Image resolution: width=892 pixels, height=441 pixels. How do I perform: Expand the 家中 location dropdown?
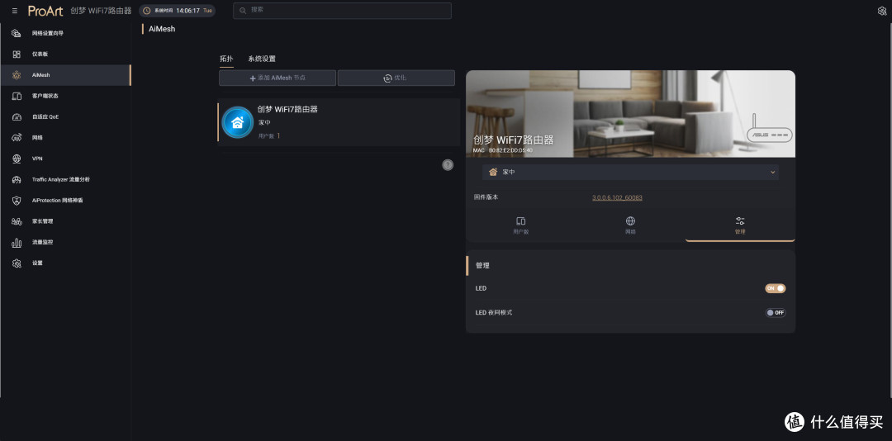630,172
